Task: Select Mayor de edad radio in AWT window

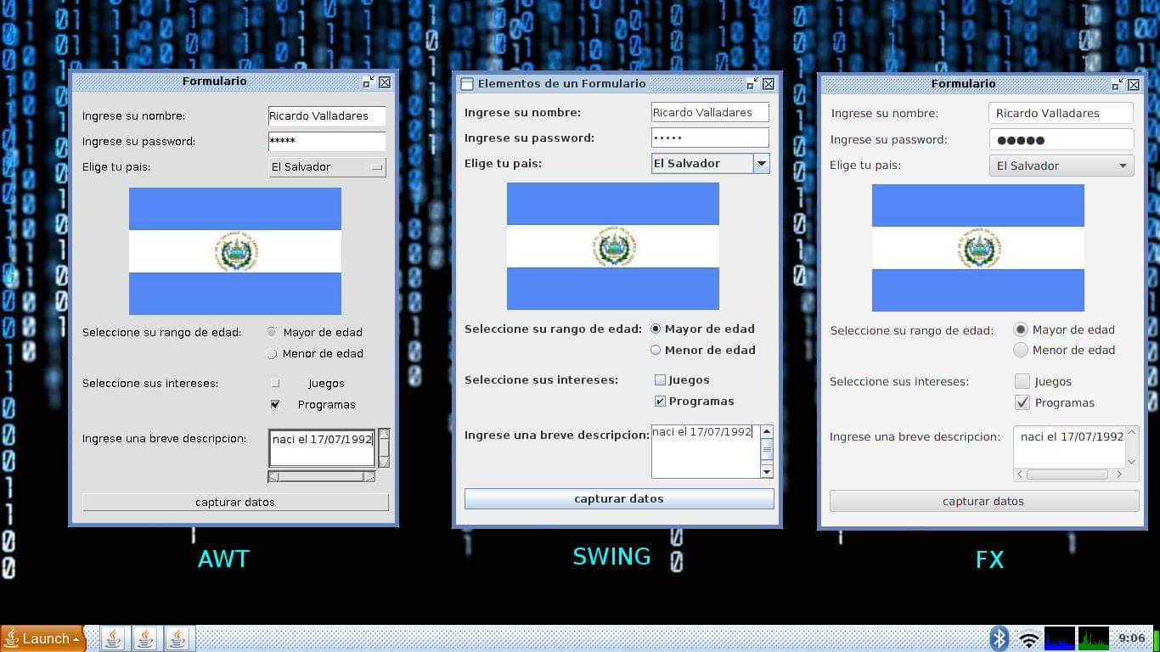Action: pos(272,332)
